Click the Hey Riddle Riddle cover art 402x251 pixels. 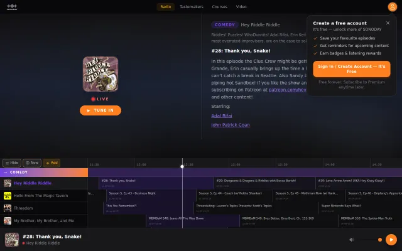(x=100, y=74)
